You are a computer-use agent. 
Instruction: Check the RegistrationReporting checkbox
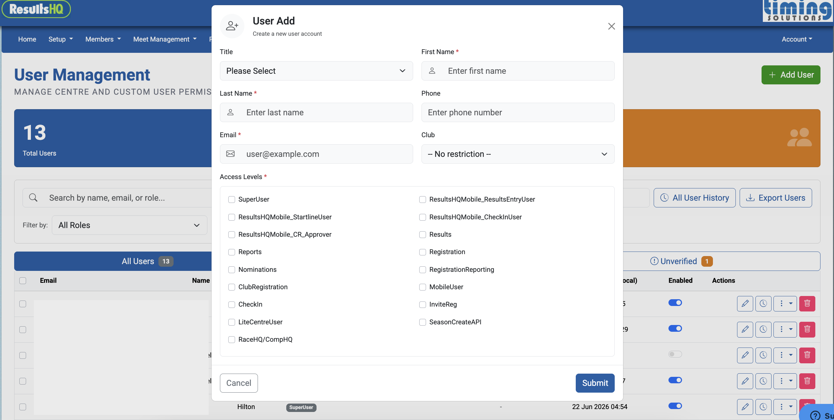tap(422, 270)
